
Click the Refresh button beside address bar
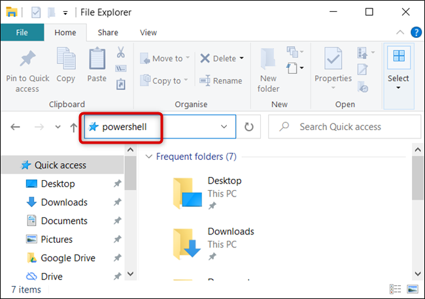[x=249, y=127]
